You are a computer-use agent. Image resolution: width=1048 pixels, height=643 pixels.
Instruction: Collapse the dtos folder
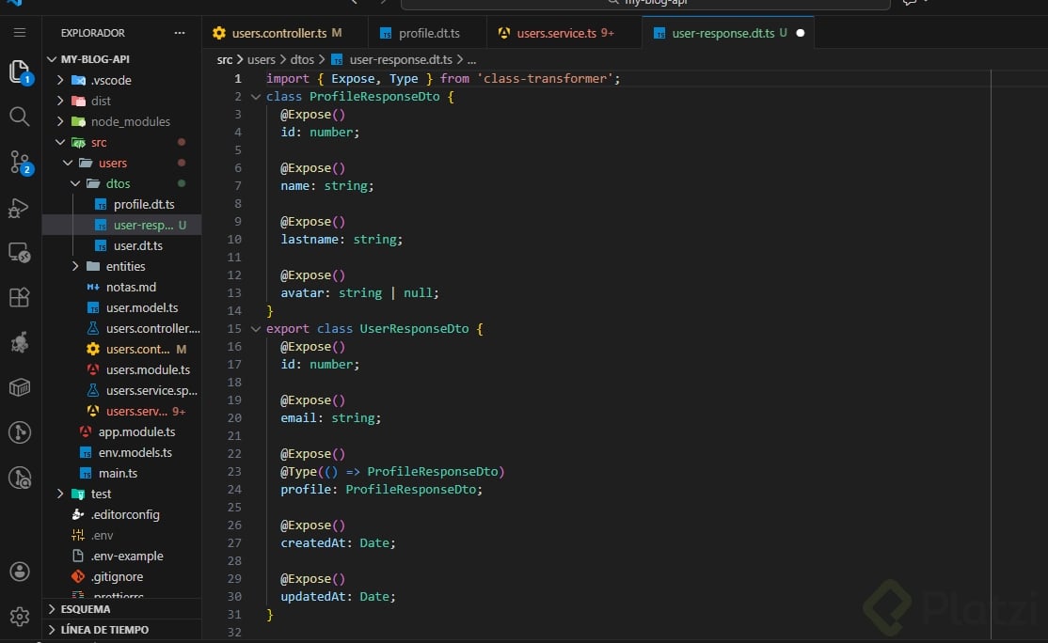tap(75, 183)
